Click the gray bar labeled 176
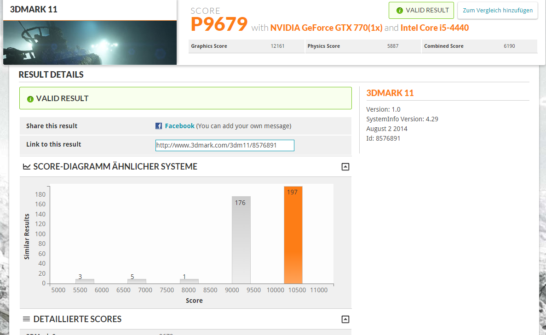The image size is (546, 335). point(241,240)
